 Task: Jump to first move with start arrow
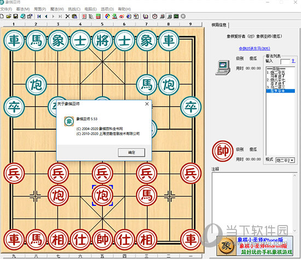(x=39, y=16)
